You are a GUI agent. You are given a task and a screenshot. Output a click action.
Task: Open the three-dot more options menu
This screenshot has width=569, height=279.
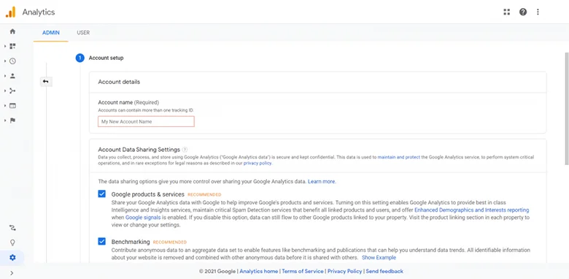(x=538, y=12)
